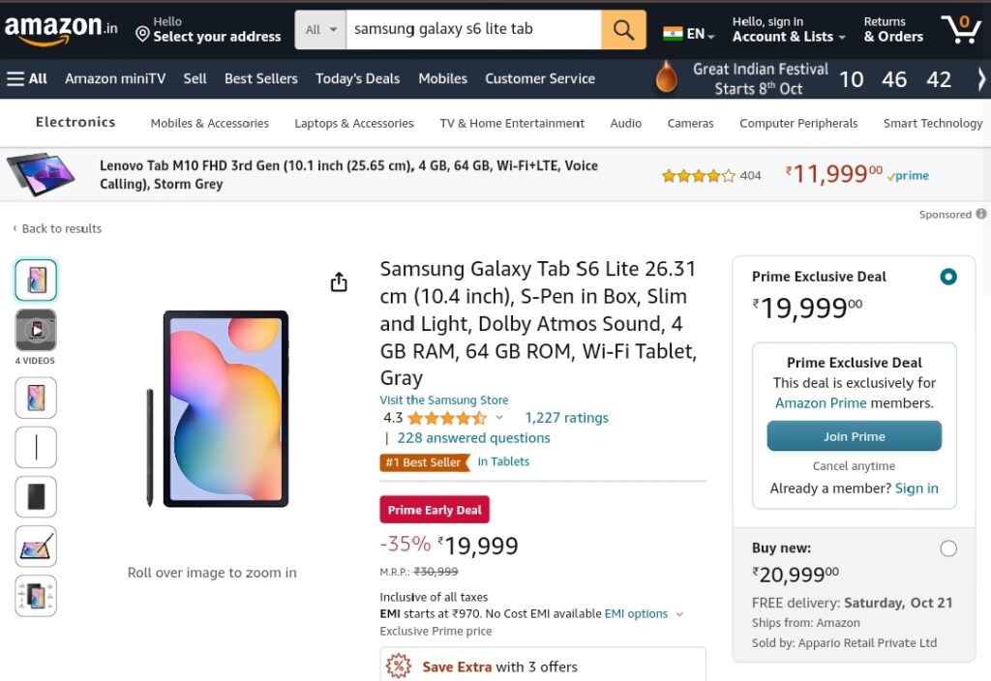The height and width of the screenshot is (681, 991).
Task: Select the Prime Exclusive Deal radio button
Action: point(948,277)
